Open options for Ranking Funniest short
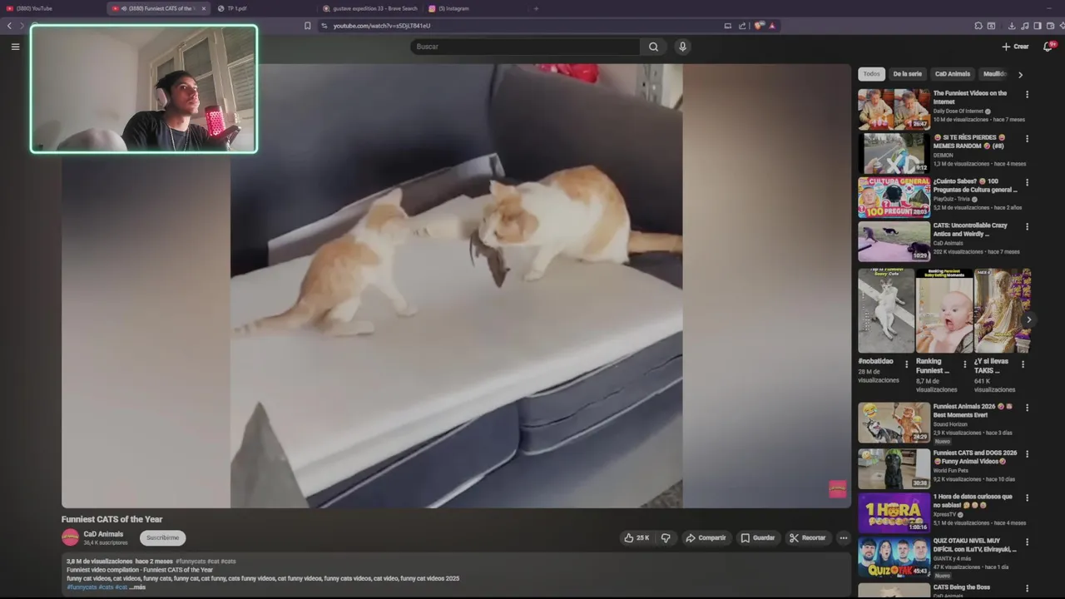The image size is (1065, 599). (964, 364)
